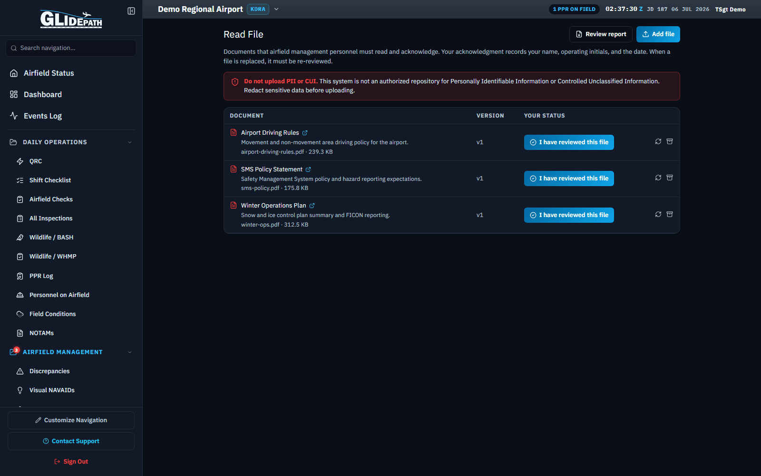
Task: Collapse the Daily Operations section chevron
Action: [130, 142]
